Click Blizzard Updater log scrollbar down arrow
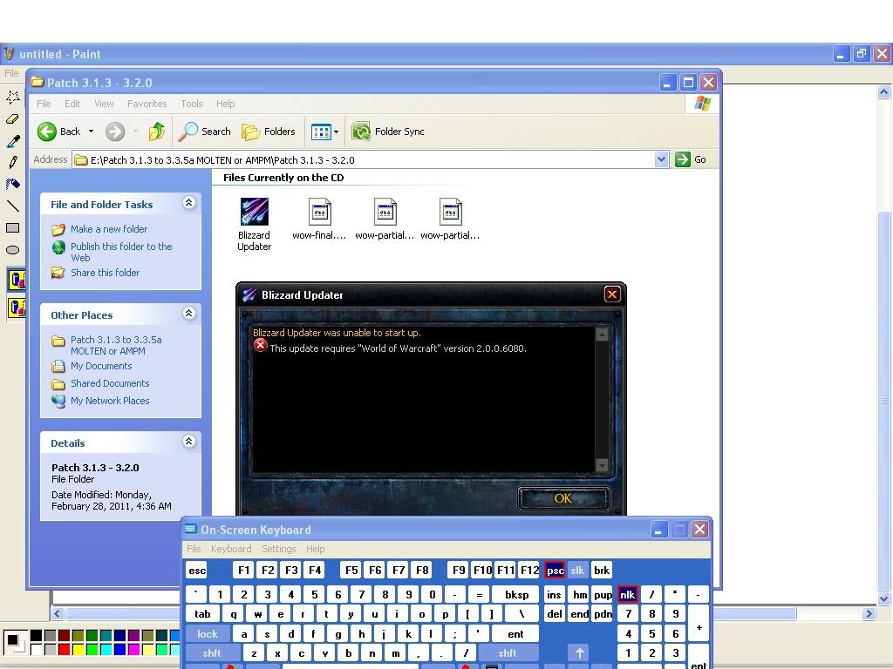 602,466
